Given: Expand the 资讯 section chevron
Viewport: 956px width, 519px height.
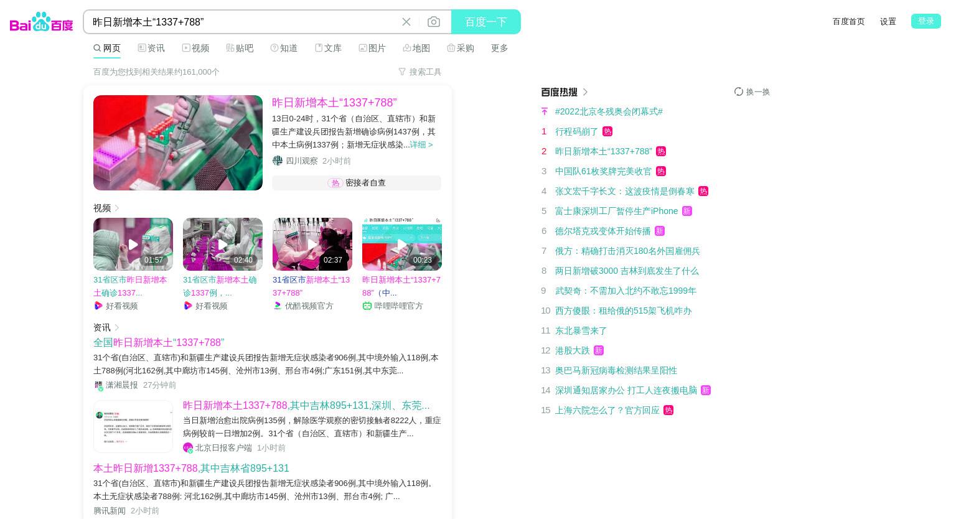Looking at the screenshot, I should (117, 327).
